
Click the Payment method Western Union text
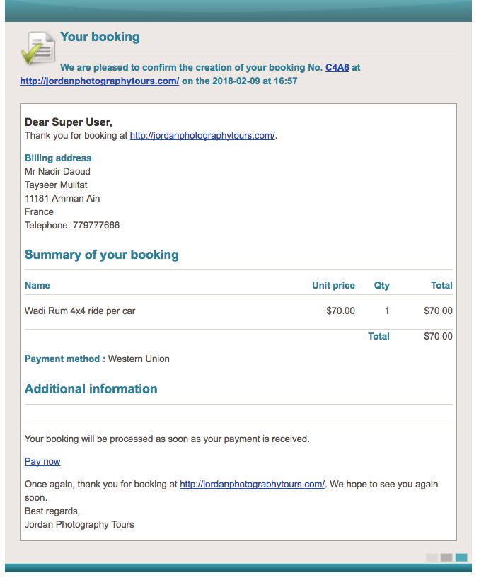coord(139,359)
